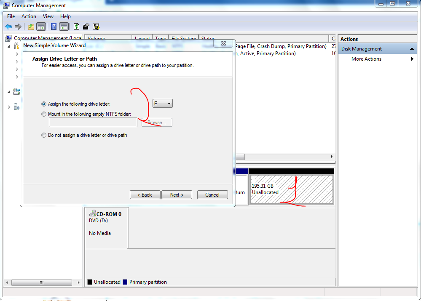421x301 pixels.
Task: Choose 'Do not assign a drive letter' option
Action: (x=44, y=135)
